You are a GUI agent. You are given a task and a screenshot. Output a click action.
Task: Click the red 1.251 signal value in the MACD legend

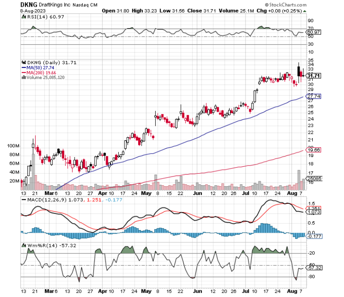tap(94, 200)
